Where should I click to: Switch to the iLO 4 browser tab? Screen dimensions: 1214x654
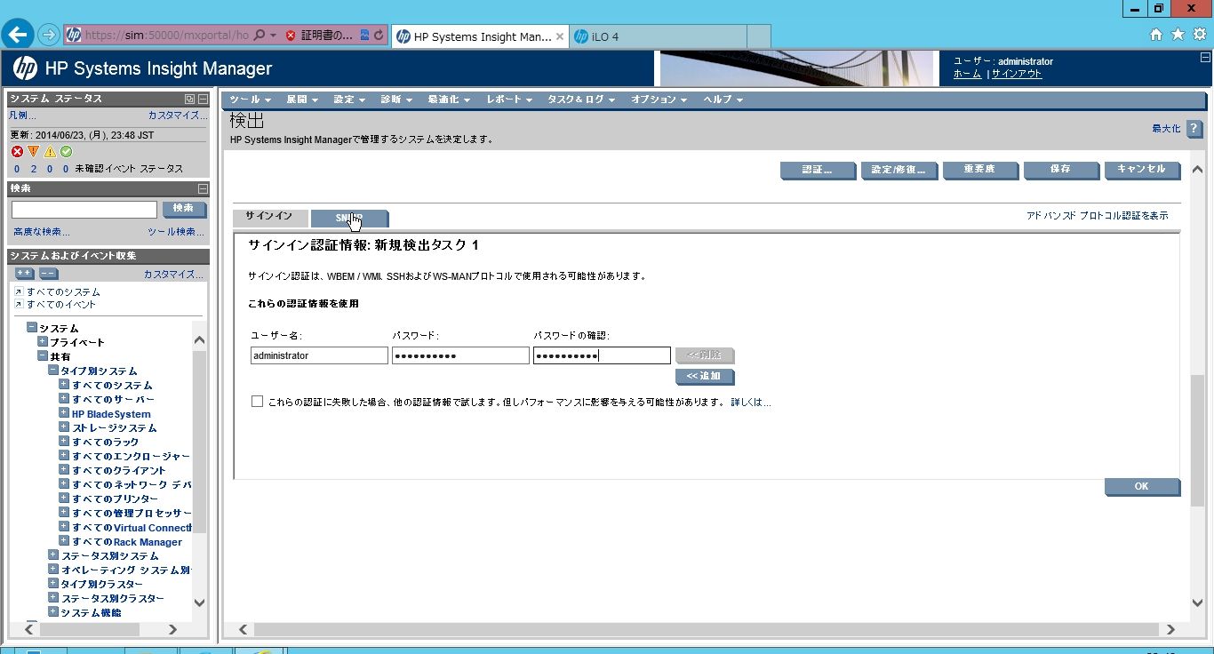coord(656,36)
